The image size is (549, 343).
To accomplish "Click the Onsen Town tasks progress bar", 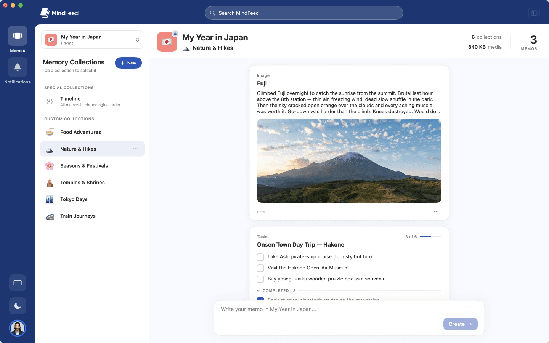I will 431,237.
